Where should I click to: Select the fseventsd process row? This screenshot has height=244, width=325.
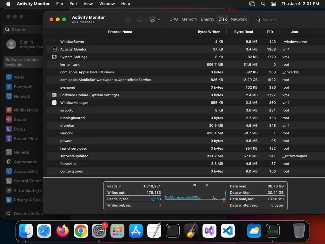(186, 164)
